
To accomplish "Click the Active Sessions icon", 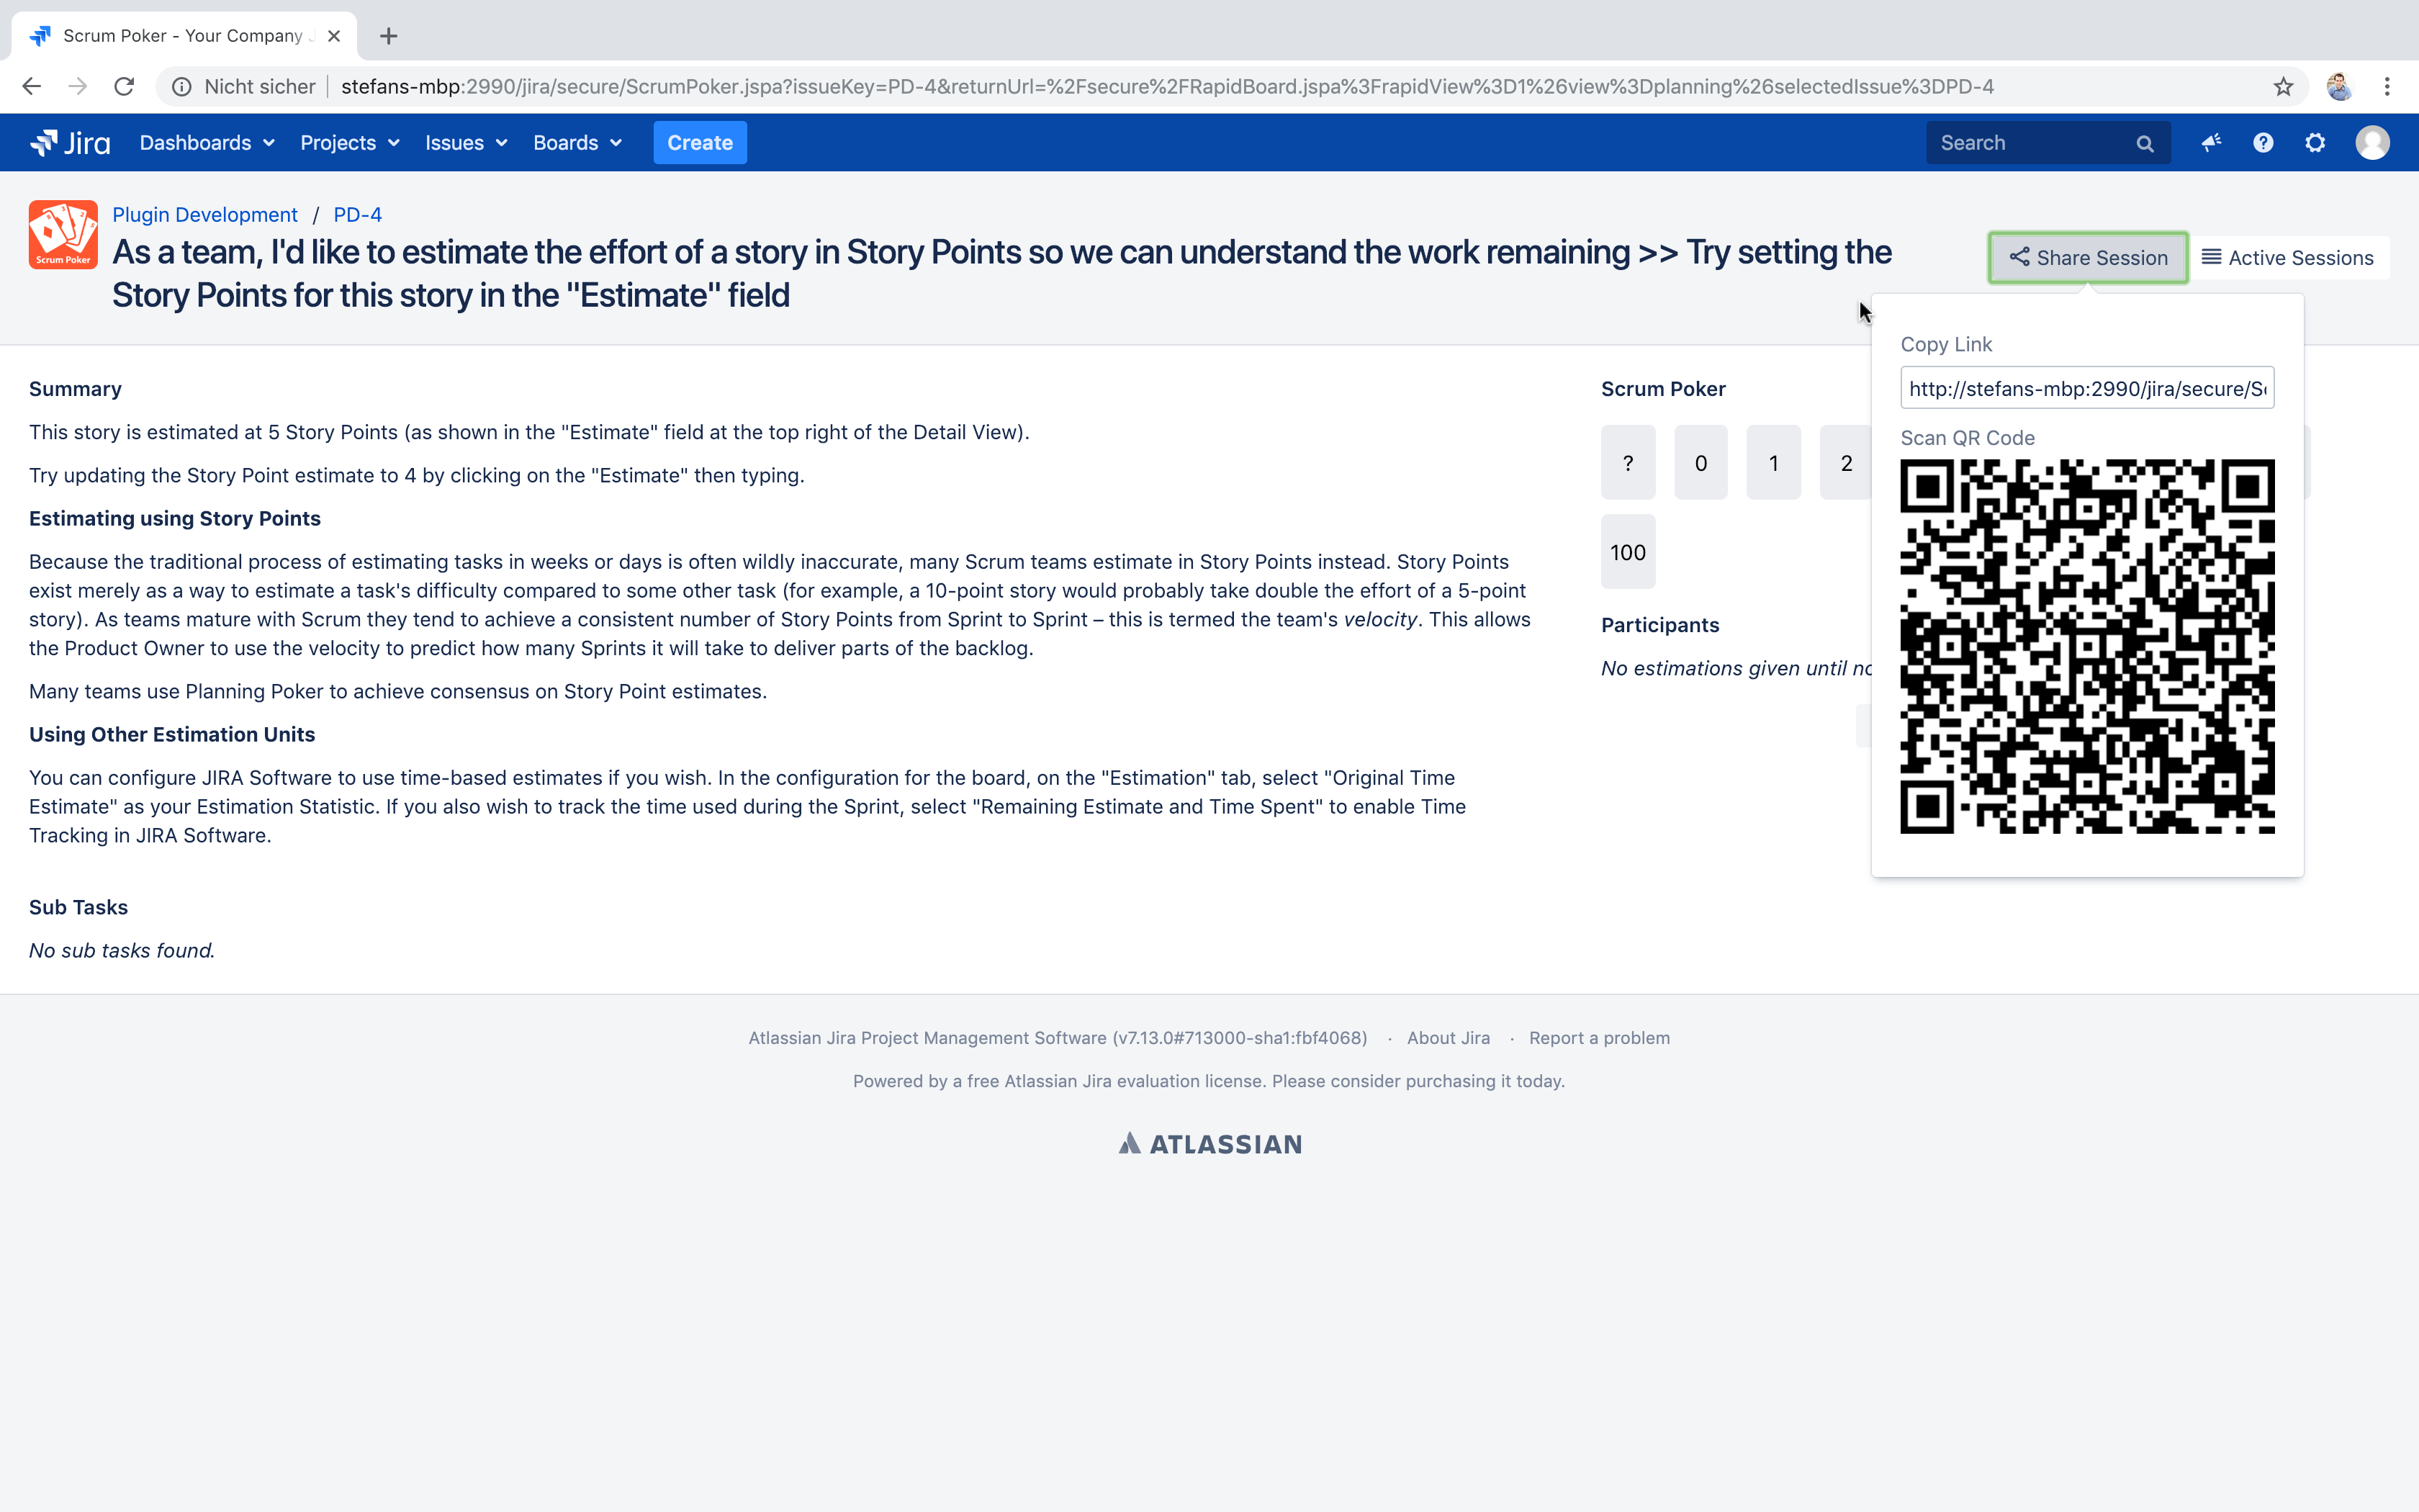I will (x=2210, y=256).
